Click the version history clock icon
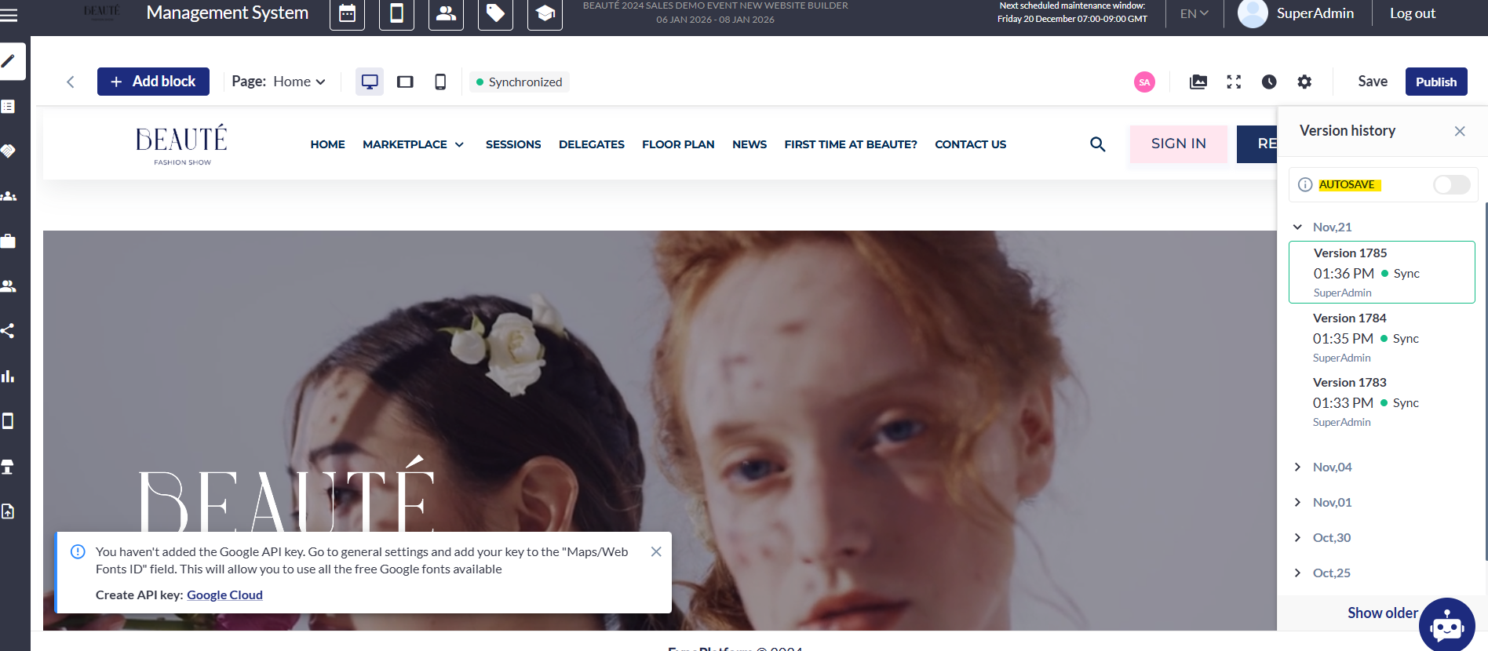 pos(1269,82)
